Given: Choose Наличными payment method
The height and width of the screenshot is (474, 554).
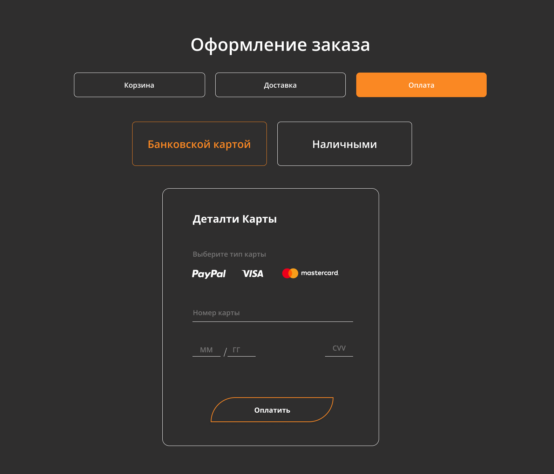Looking at the screenshot, I should tap(345, 144).
